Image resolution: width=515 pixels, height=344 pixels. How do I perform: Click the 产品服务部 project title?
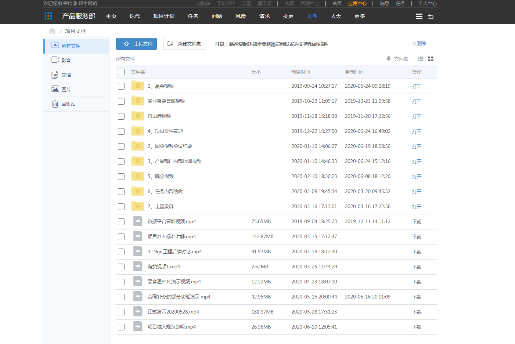coord(79,16)
